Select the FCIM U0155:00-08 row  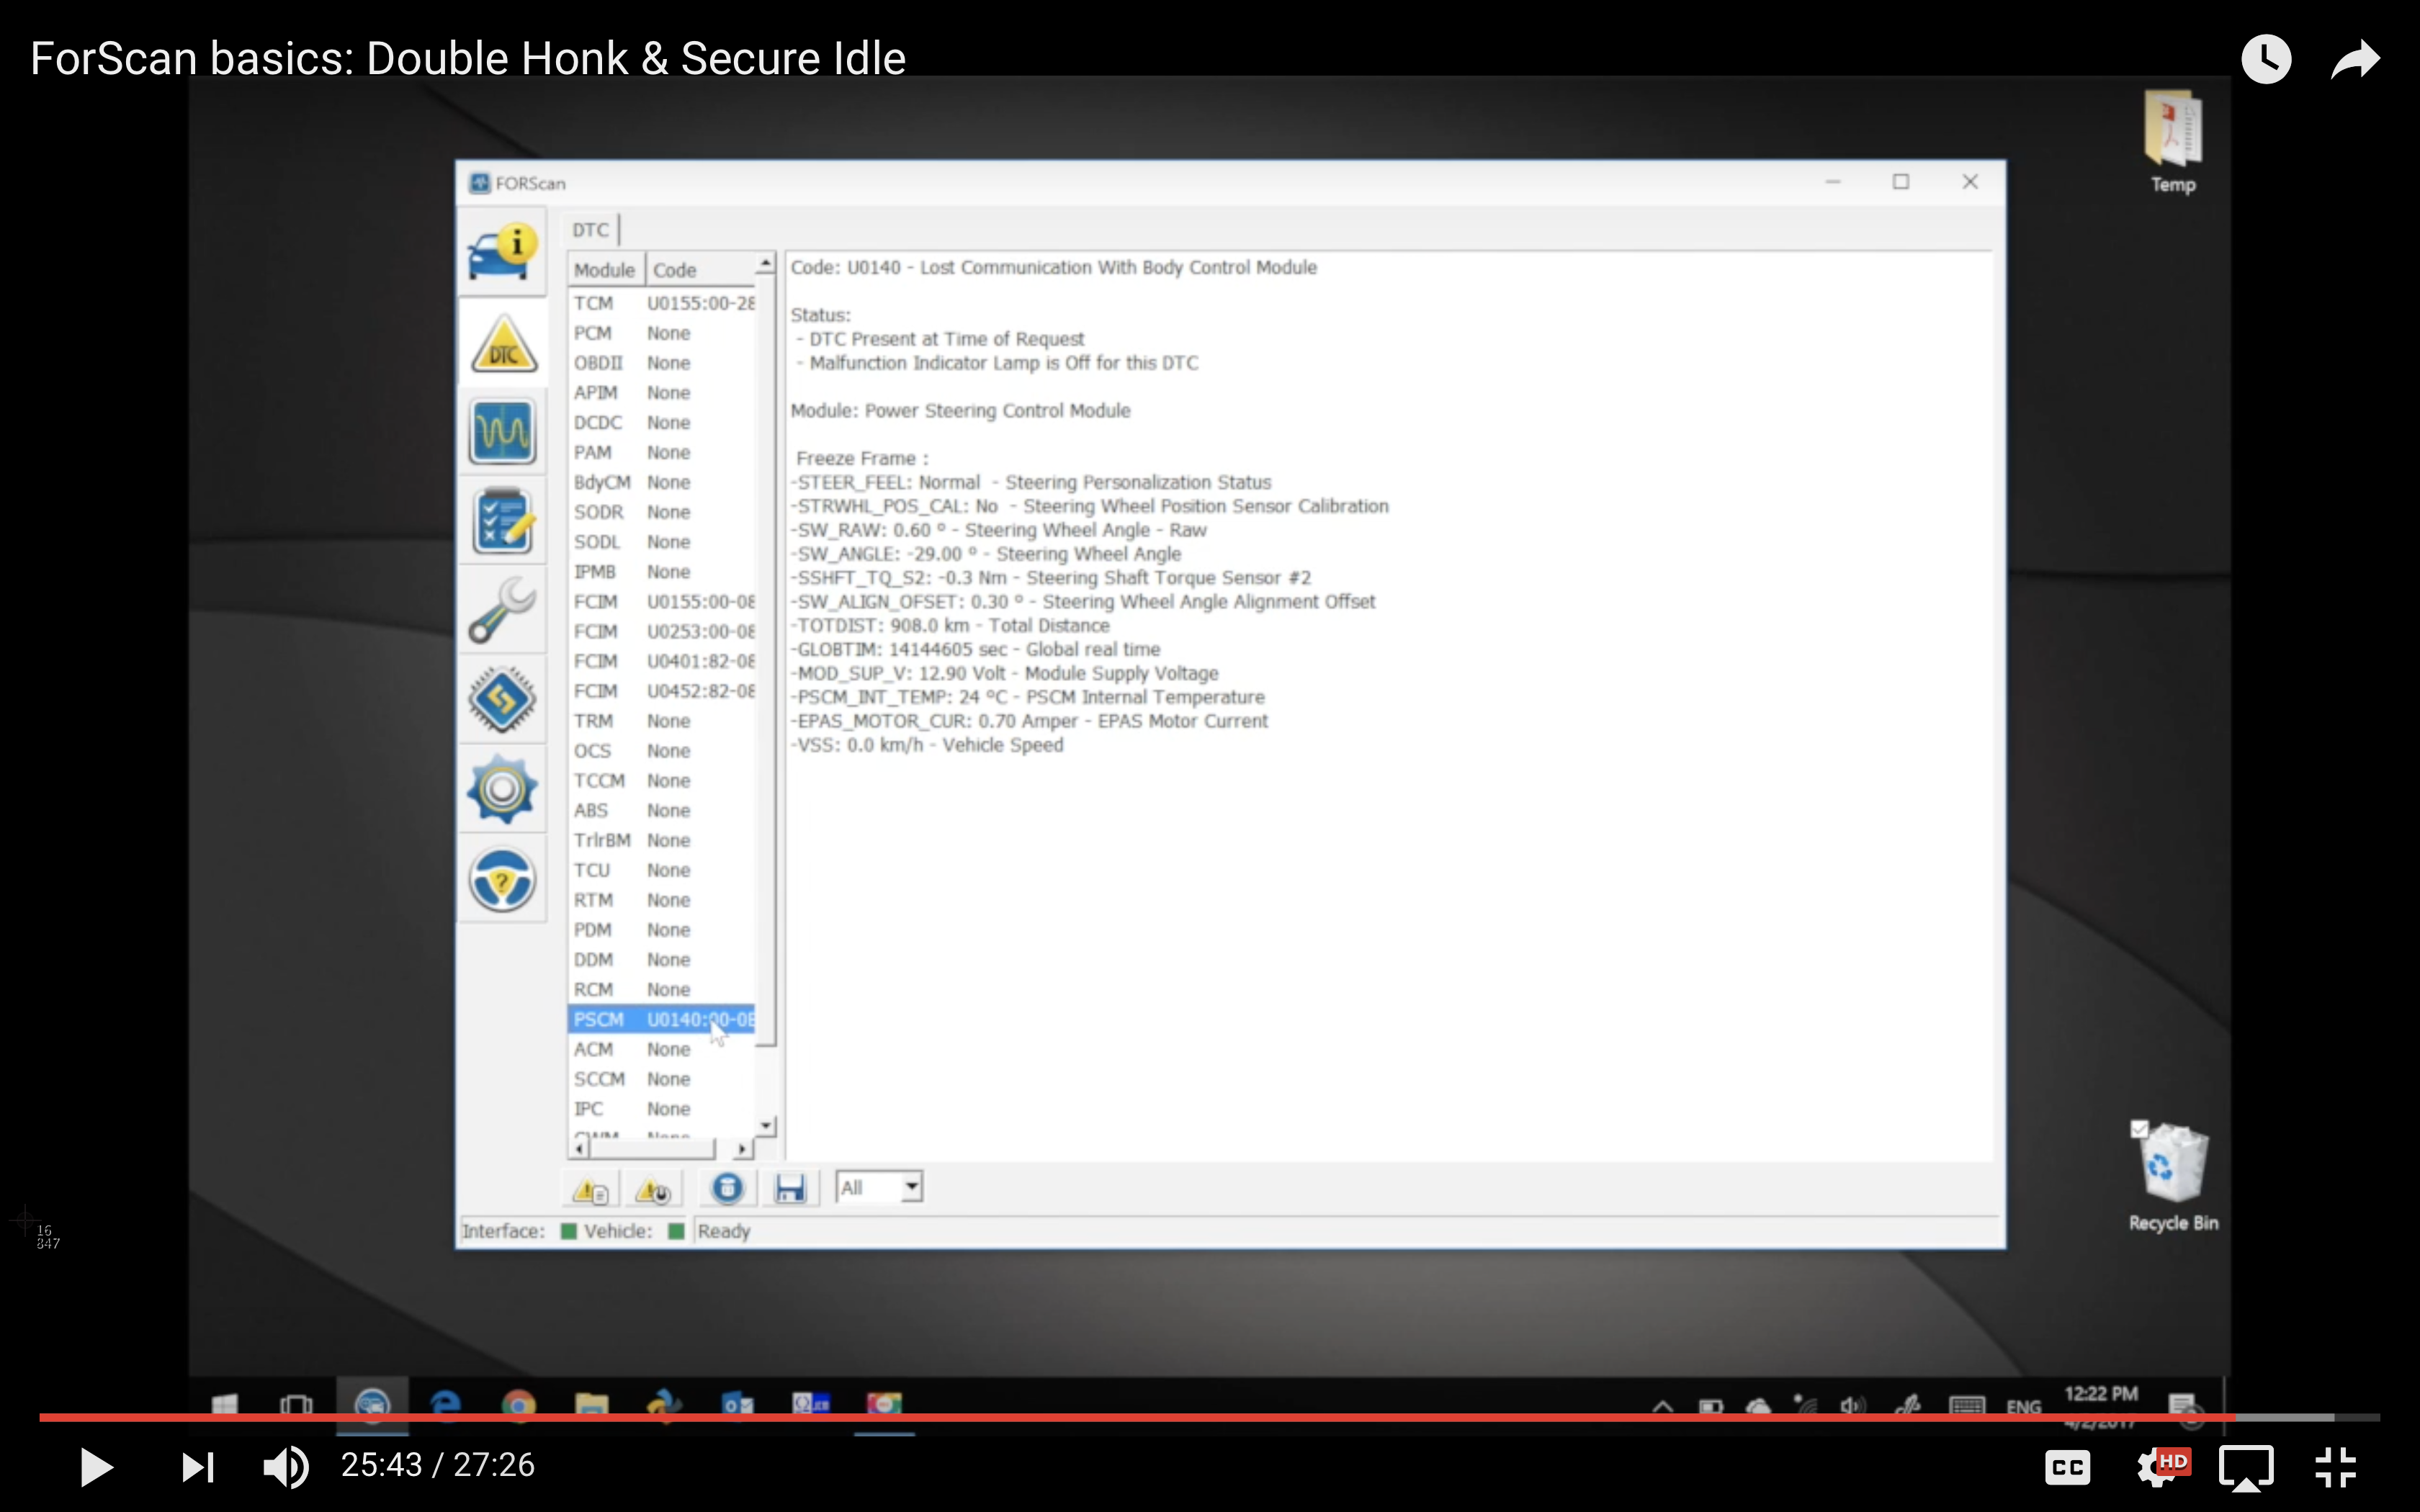662,602
